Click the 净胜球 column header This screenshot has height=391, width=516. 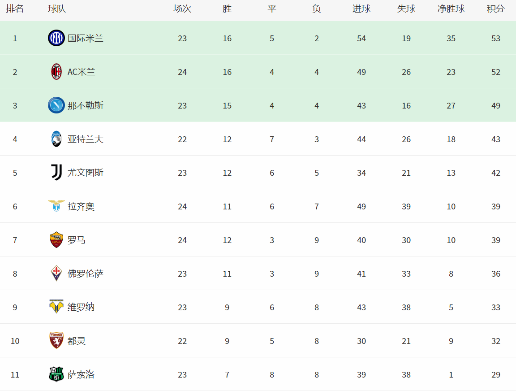coord(451,9)
